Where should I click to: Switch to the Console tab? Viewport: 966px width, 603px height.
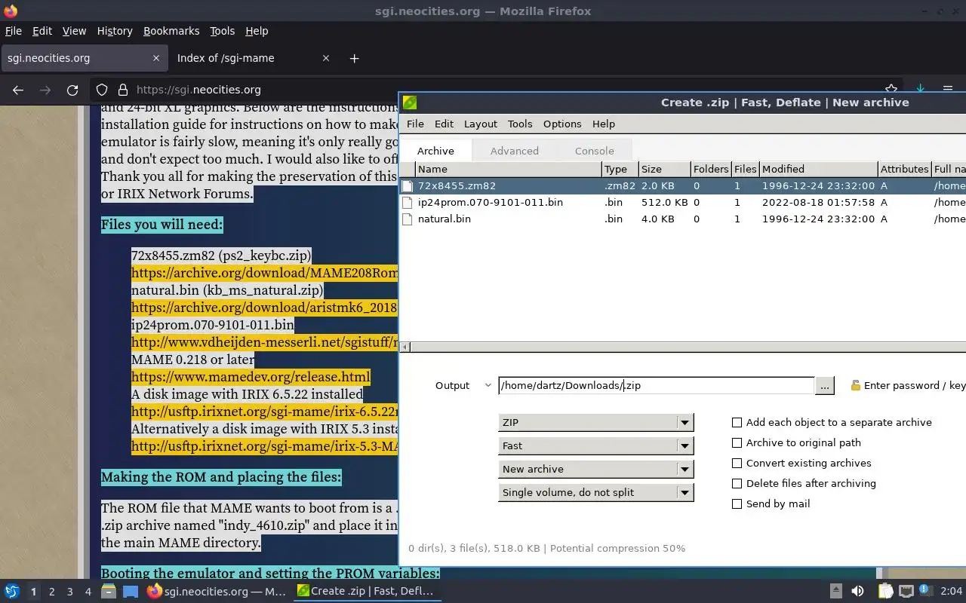(x=594, y=151)
